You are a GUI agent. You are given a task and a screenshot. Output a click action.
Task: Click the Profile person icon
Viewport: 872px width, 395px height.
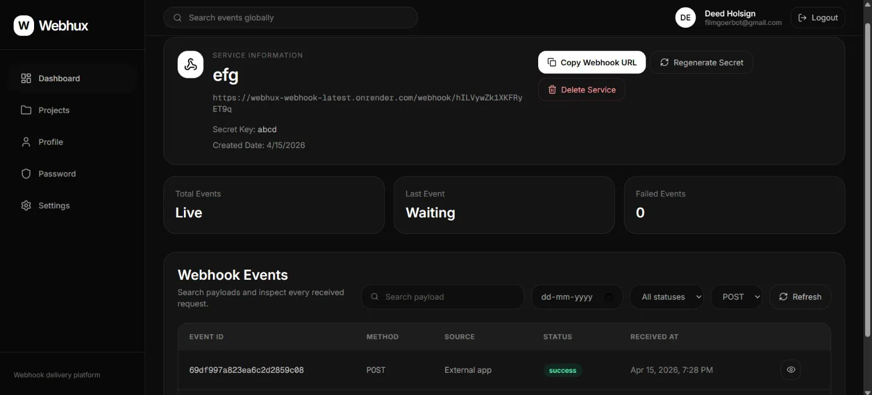[26, 142]
